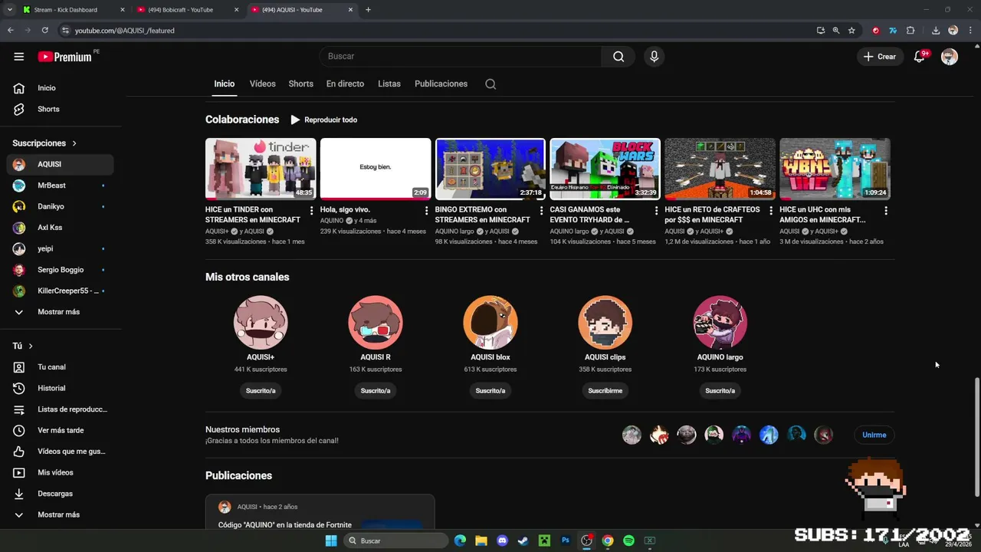Click the browser address bar
The height and width of the screenshot is (552, 981).
click(437, 31)
